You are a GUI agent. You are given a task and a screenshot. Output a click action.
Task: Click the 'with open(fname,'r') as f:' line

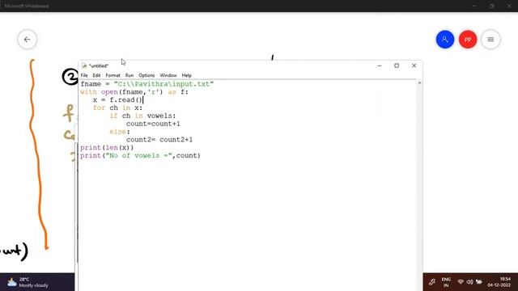(134, 92)
